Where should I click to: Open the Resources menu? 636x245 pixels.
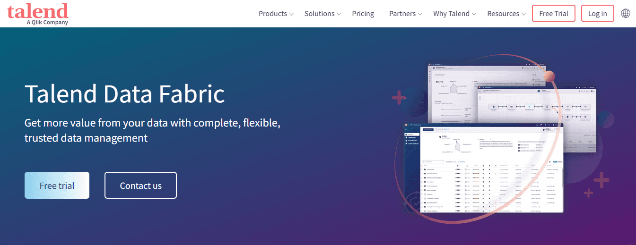coord(503,14)
